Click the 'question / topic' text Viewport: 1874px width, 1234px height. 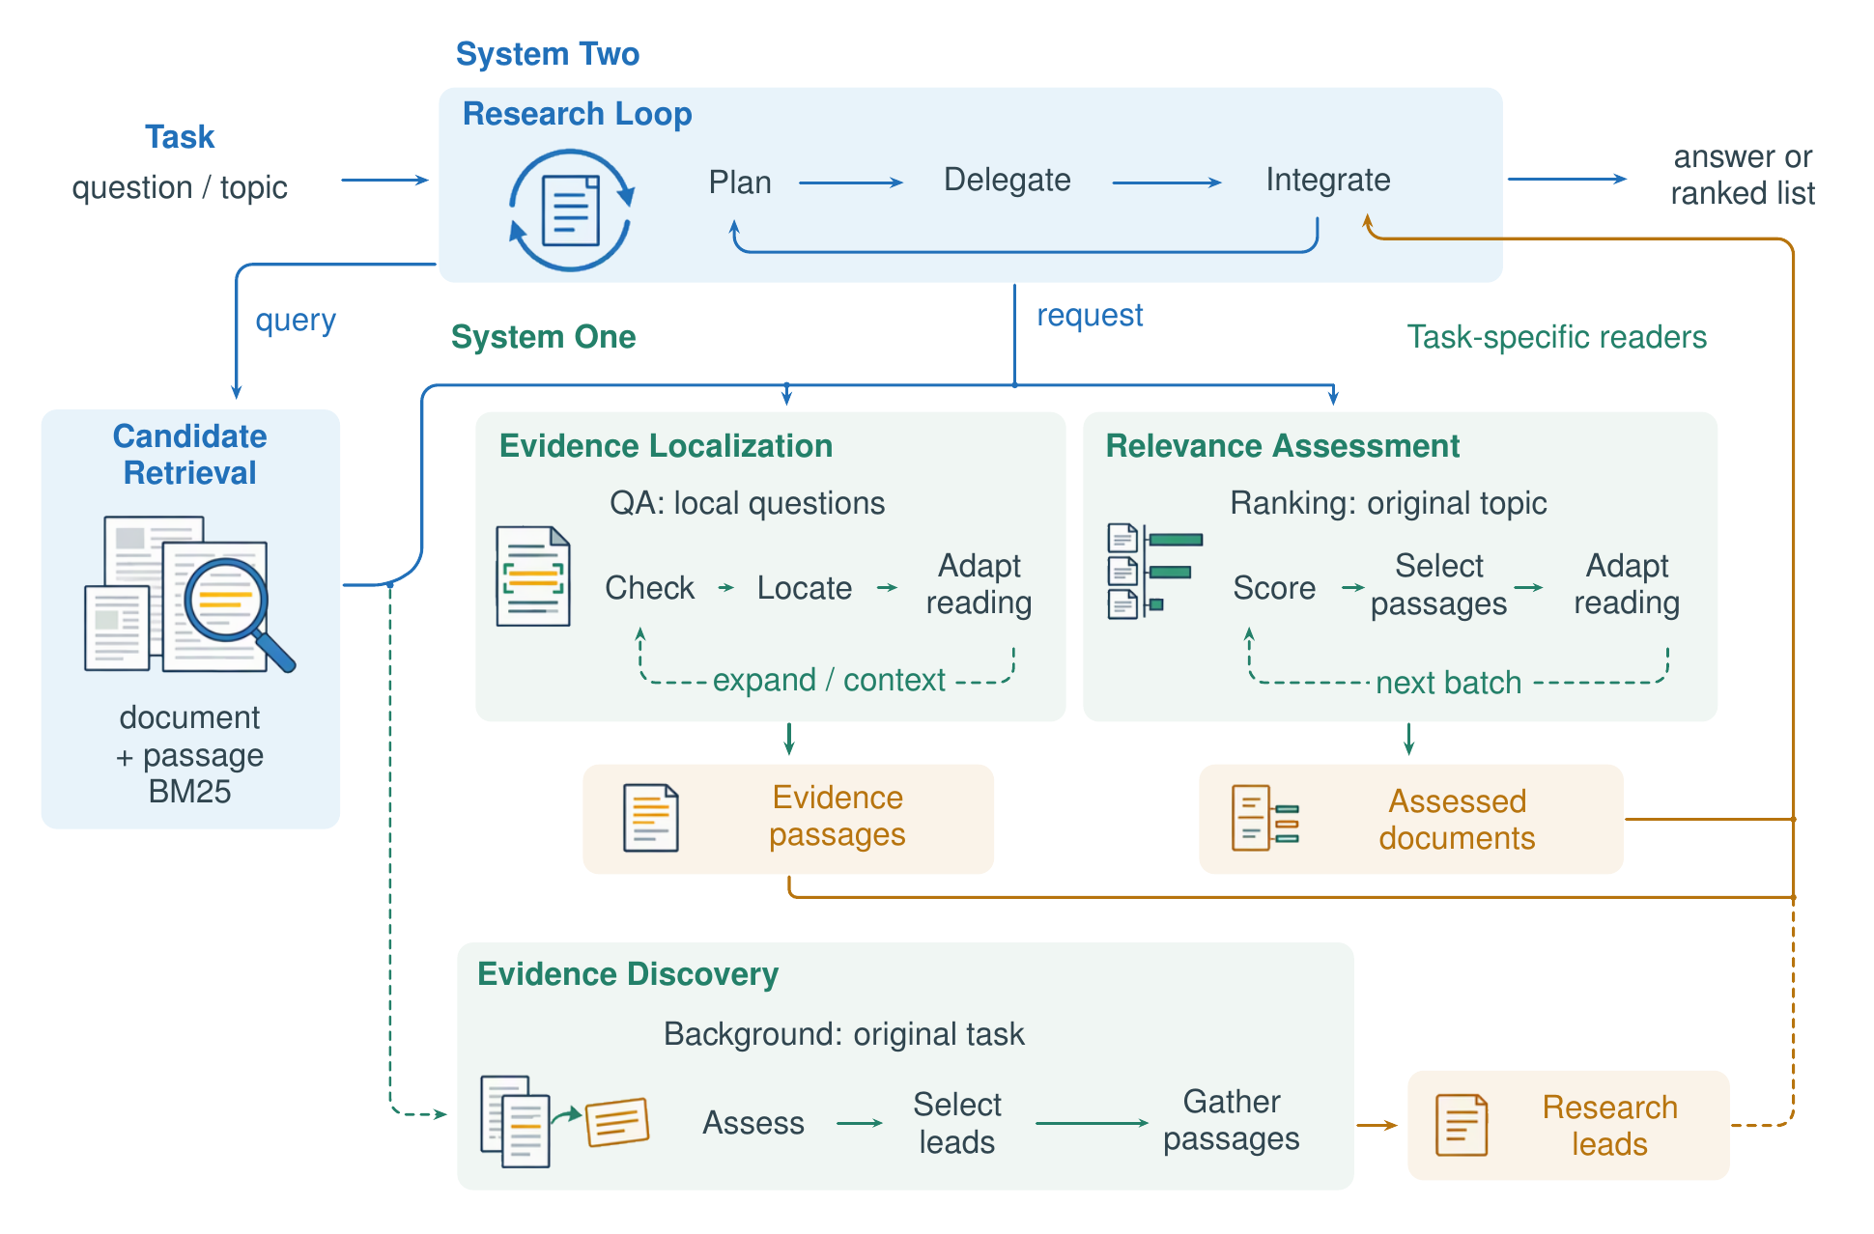(x=180, y=187)
